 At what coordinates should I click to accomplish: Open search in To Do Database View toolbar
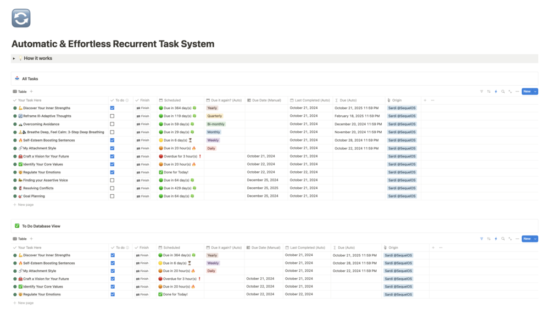pos(503,239)
